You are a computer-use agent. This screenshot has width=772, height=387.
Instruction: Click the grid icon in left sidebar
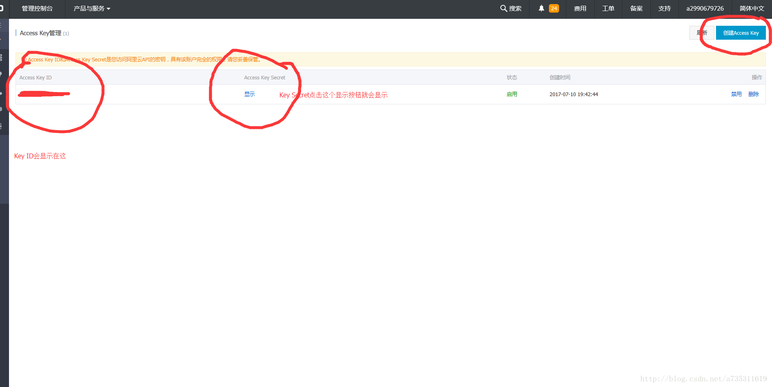point(1,57)
